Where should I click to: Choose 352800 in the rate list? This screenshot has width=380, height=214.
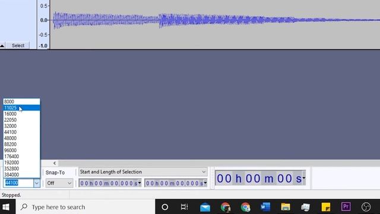click(x=21, y=168)
